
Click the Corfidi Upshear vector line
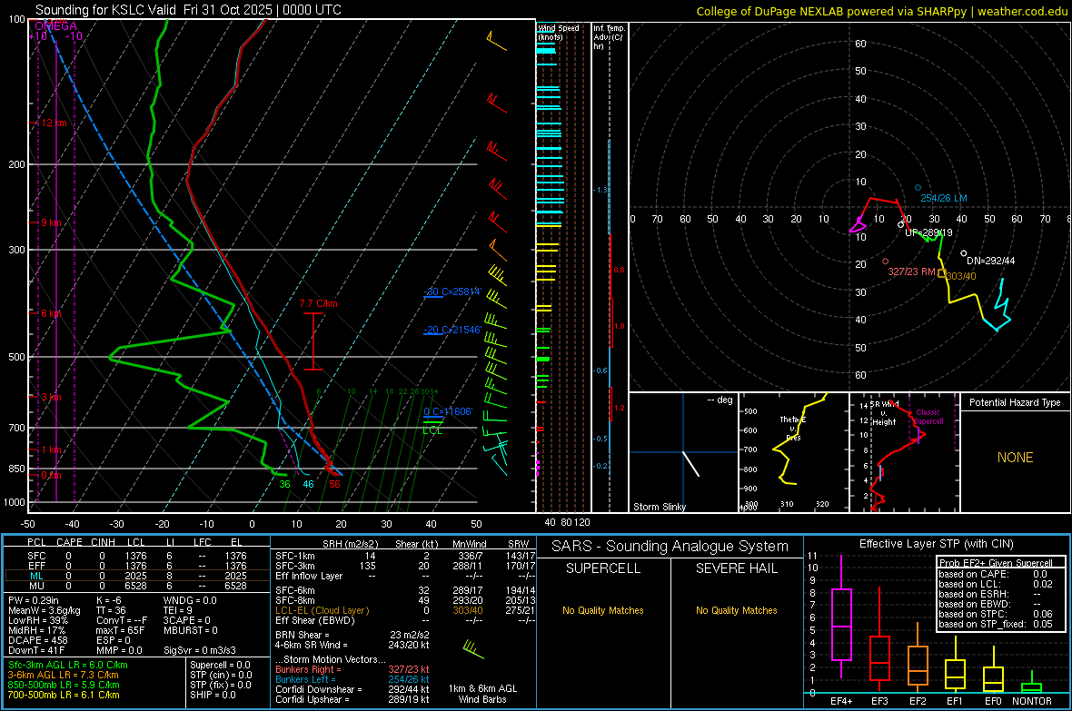pyautogui.click(x=352, y=699)
